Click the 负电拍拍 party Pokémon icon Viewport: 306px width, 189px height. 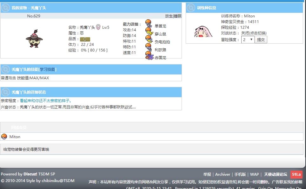tap(149, 40)
